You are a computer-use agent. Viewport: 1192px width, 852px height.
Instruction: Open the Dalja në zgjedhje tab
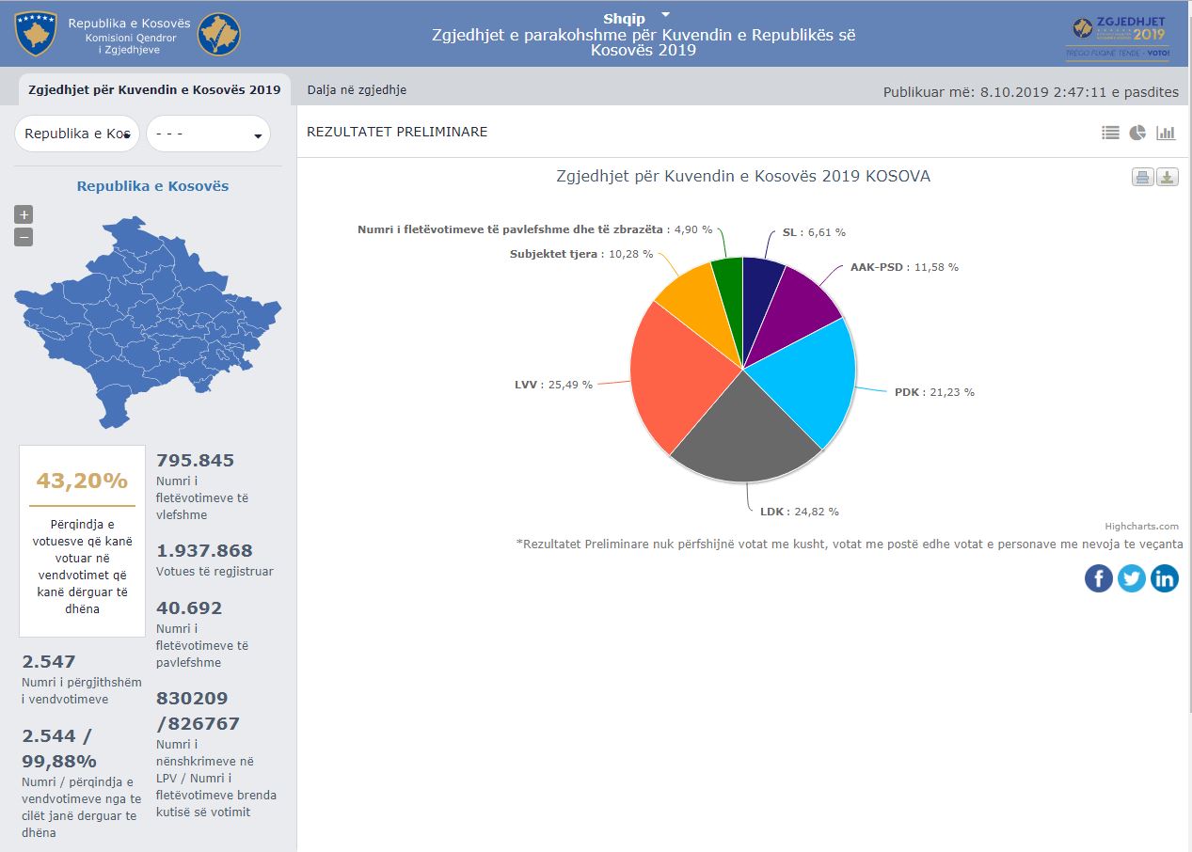[x=357, y=90]
